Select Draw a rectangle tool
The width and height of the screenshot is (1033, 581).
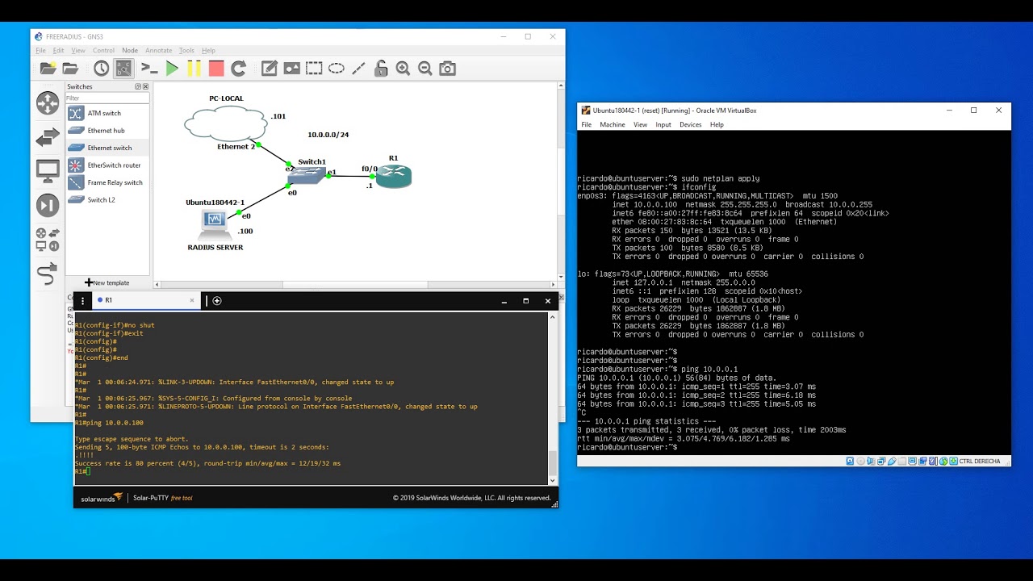(x=314, y=69)
